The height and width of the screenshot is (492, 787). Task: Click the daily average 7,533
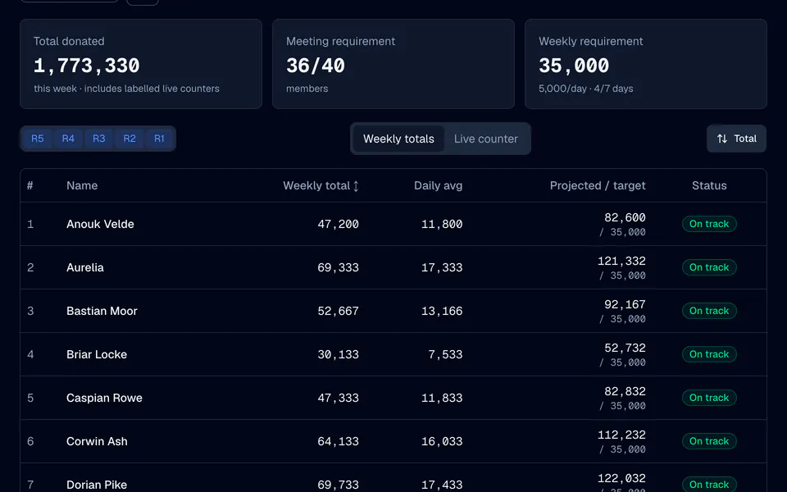[x=445, y=354]
